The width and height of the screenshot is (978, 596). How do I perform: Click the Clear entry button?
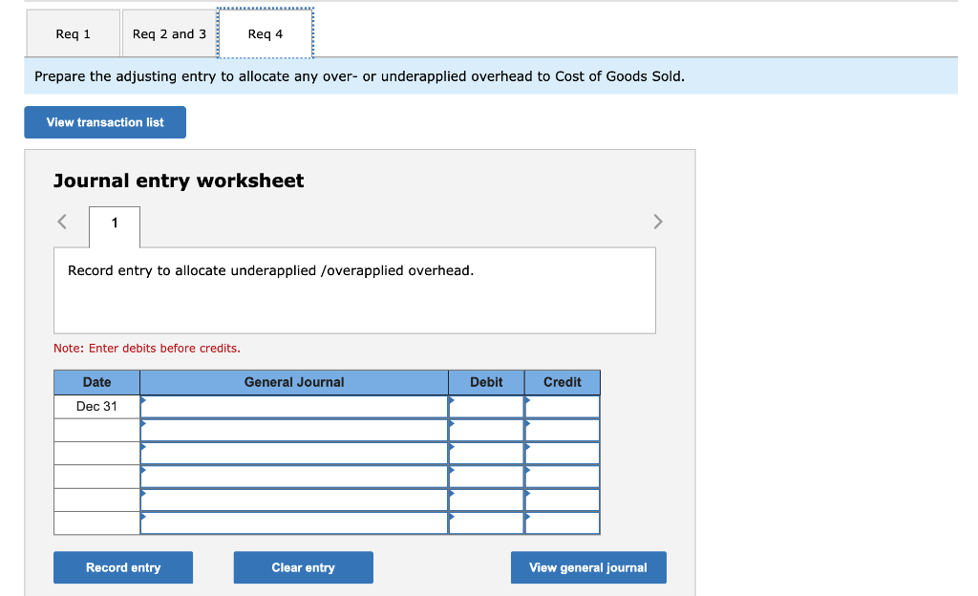(303, 567)
